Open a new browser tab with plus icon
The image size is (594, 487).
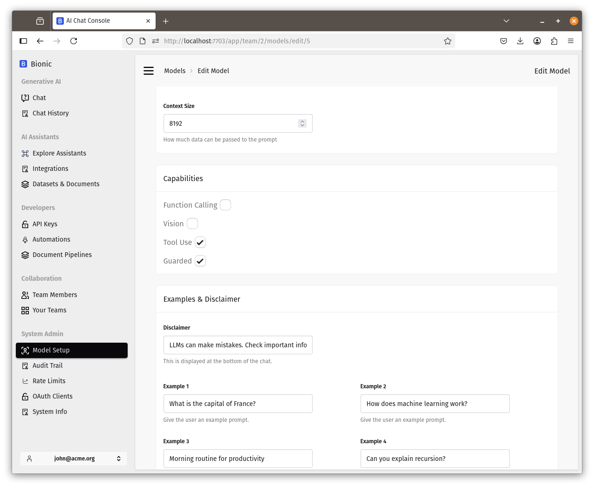click(x=166, y=21)
